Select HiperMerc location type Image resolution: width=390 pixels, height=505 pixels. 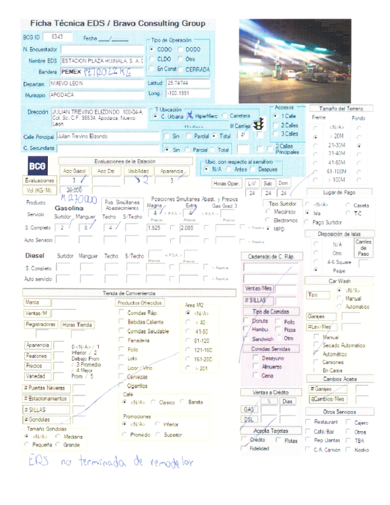pos(190,115)
